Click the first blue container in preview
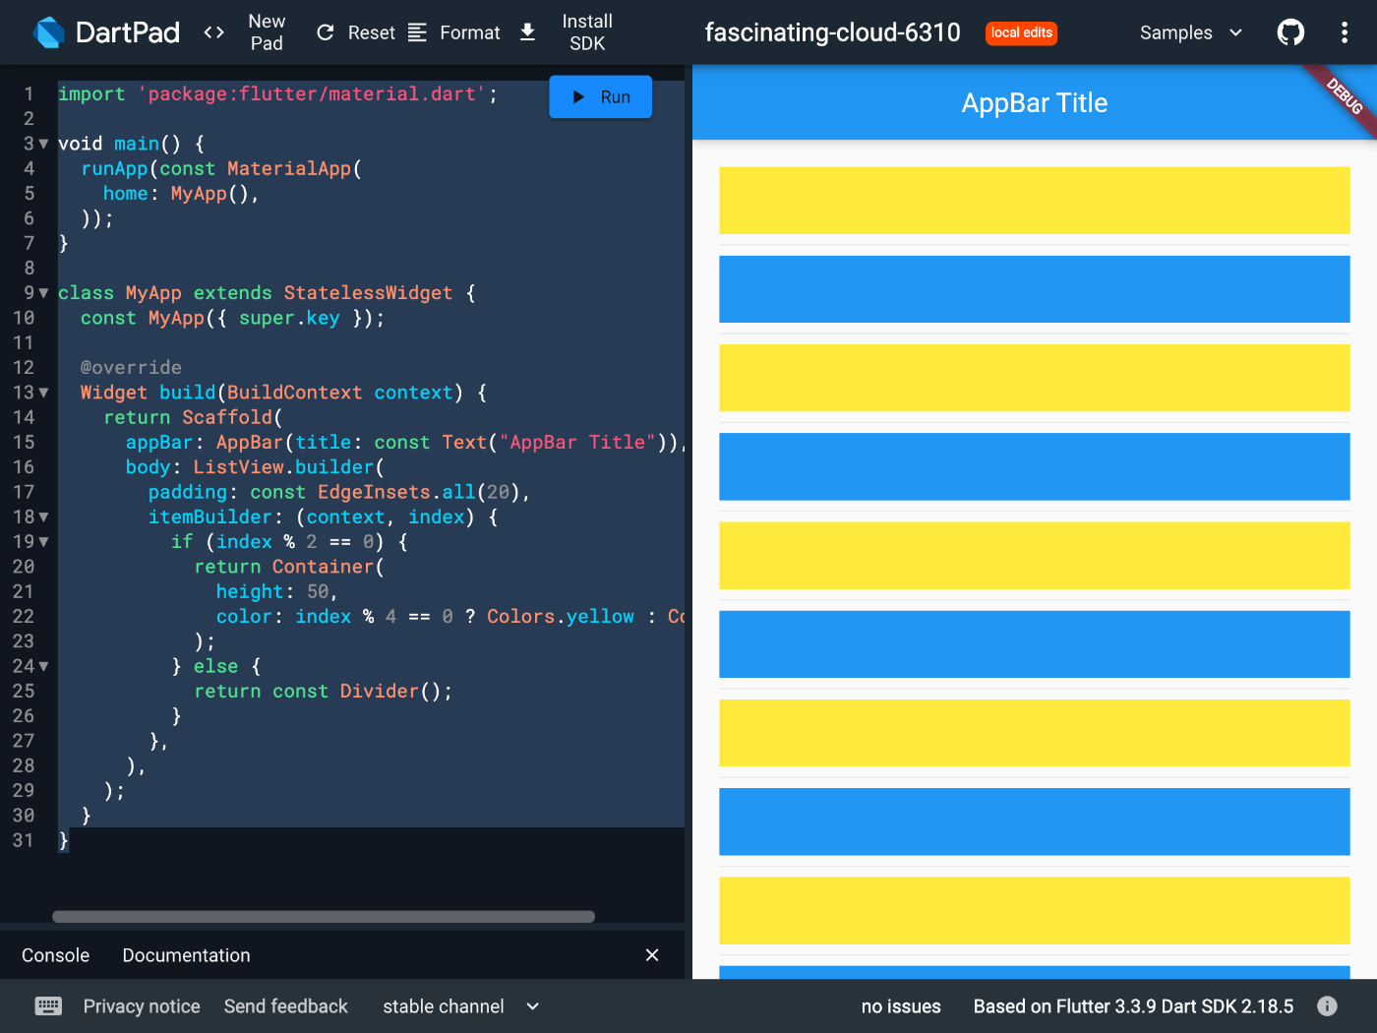1377x1033 pixels. (x=1035, y=289)
